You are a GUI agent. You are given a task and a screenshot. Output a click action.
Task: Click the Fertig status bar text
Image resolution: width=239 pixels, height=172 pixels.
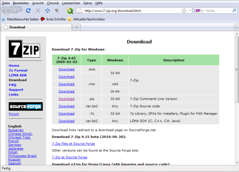pyautogui.click(x=6, y=168)
